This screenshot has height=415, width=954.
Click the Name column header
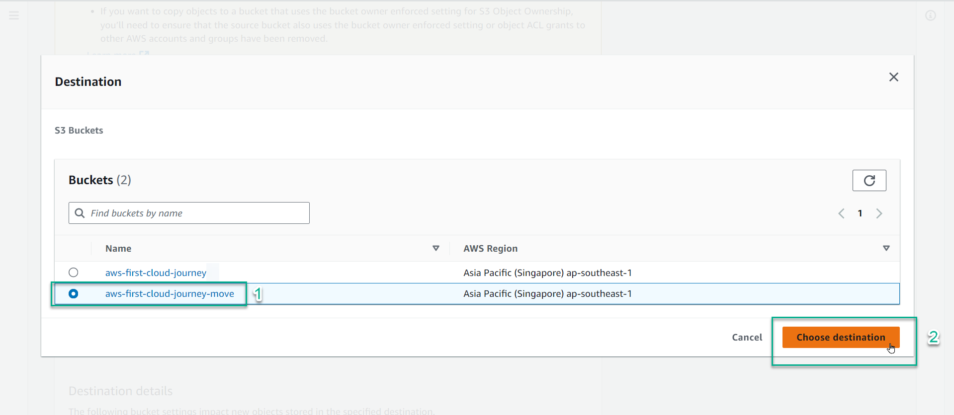pyautogui.click(x=118, y=248)
